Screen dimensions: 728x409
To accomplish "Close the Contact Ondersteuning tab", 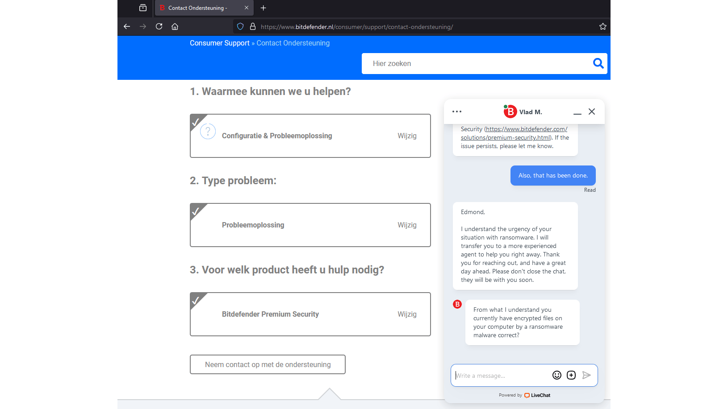I will click(247, 8).
